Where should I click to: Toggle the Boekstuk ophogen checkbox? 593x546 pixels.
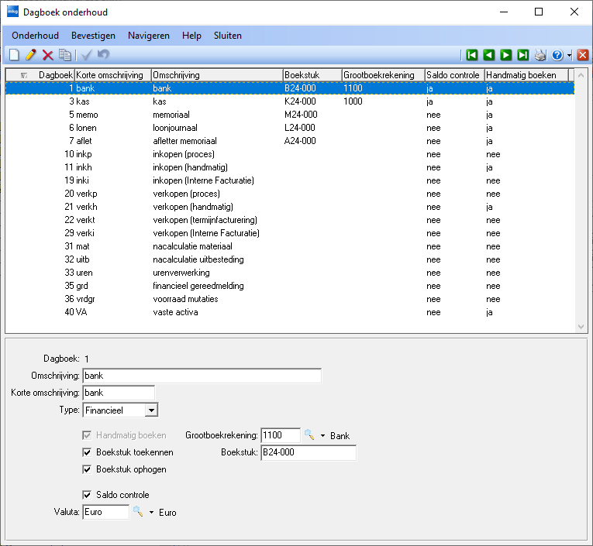pyautogui.click(x=87, y=469)
